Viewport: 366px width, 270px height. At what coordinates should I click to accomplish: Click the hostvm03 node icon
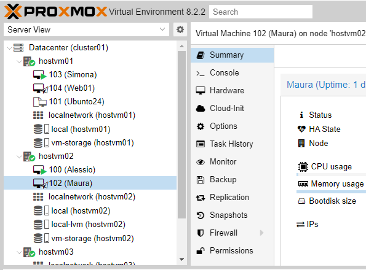pos(29,252)
